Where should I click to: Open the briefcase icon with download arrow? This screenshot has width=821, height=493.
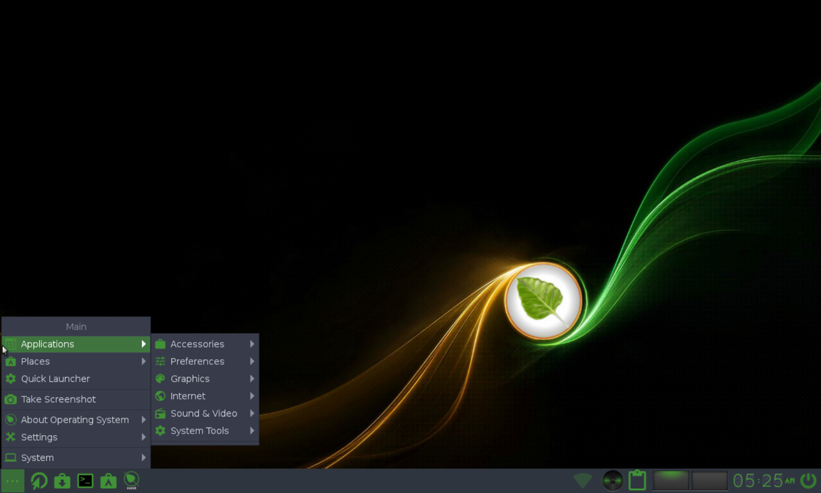click(62, 481)
